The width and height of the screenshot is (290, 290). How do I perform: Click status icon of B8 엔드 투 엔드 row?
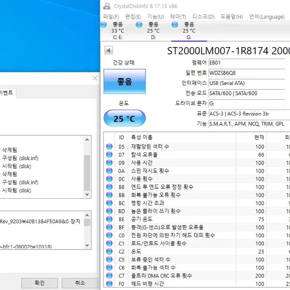(109, 187)
